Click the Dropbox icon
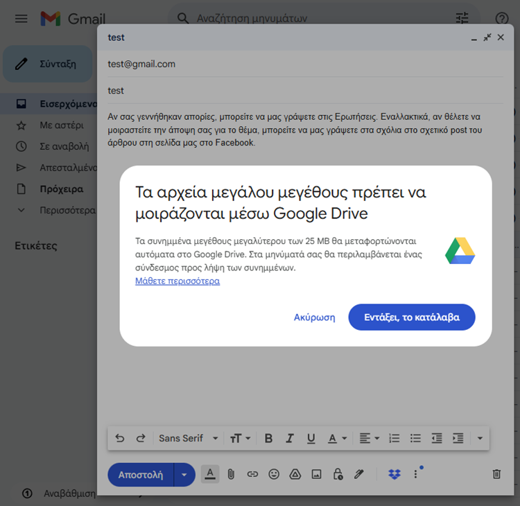The width and height of the screenshot is (520, 506). click(395, 474)
